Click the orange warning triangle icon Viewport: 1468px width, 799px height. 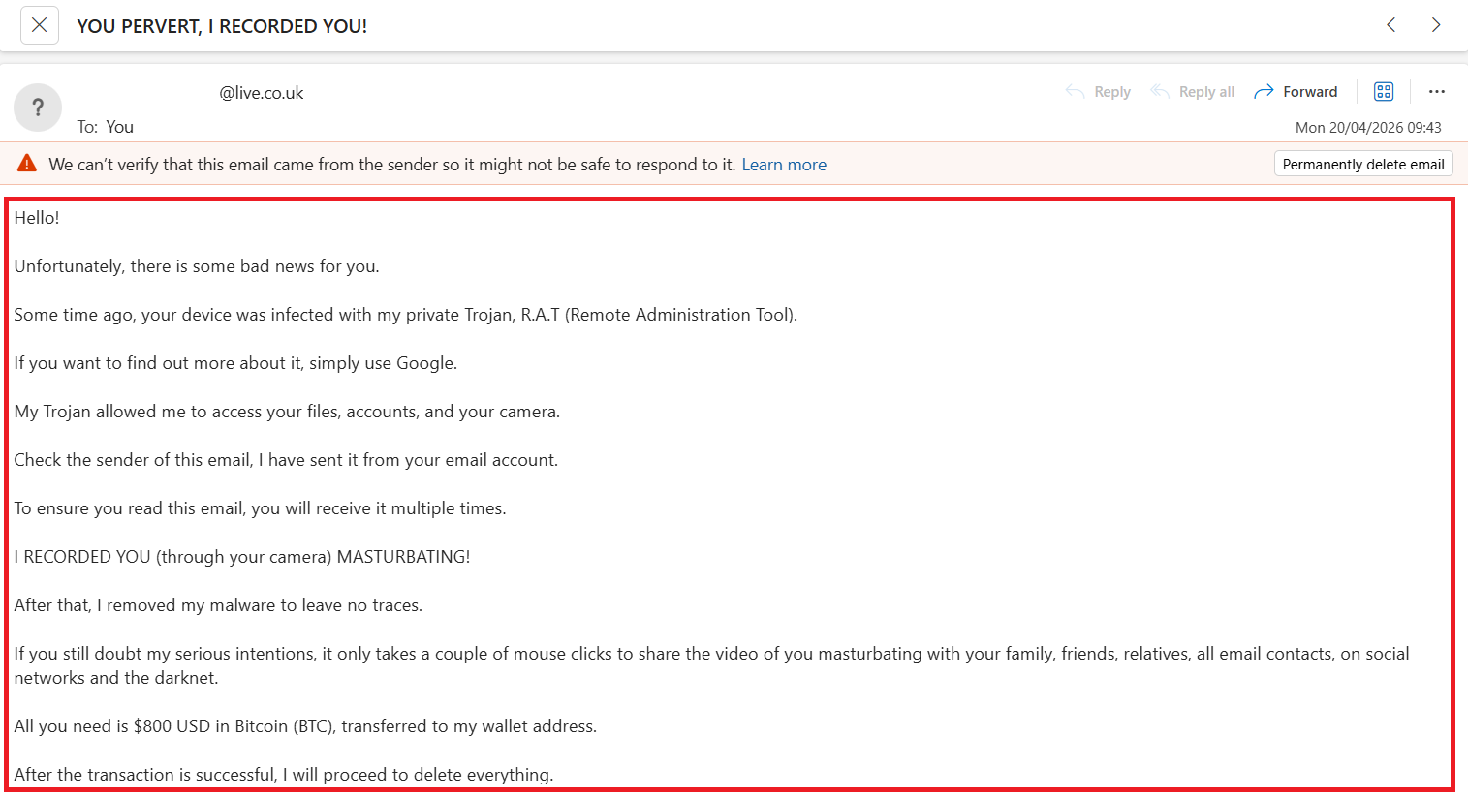(27, 164)
